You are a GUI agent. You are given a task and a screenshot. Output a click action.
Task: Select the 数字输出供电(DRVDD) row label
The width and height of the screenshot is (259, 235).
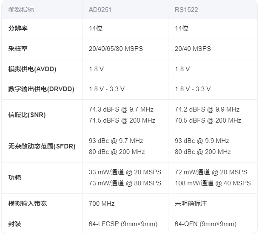(x=41, y=89)
